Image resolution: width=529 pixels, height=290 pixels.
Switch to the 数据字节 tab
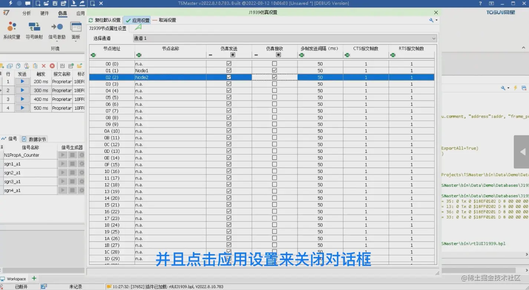[x=34, y=139]
